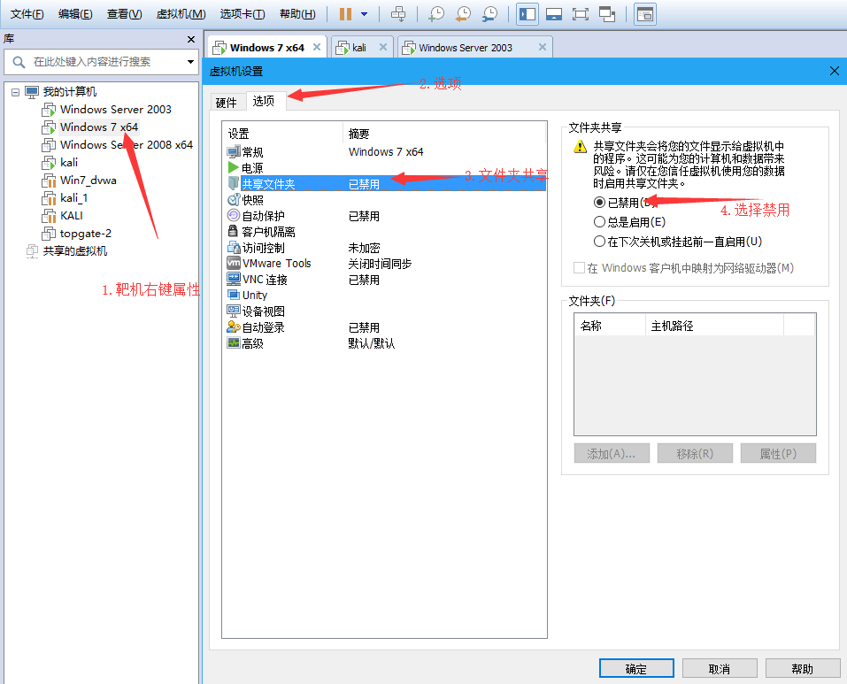Select the 自动登录 settings row
Viewport: 847px width, 684px height.
[386, 327]
